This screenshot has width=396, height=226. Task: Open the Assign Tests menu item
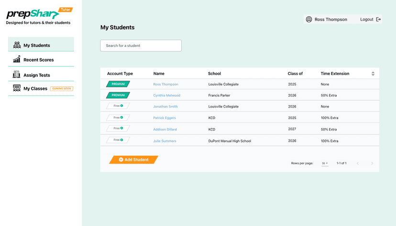[36, 75]
